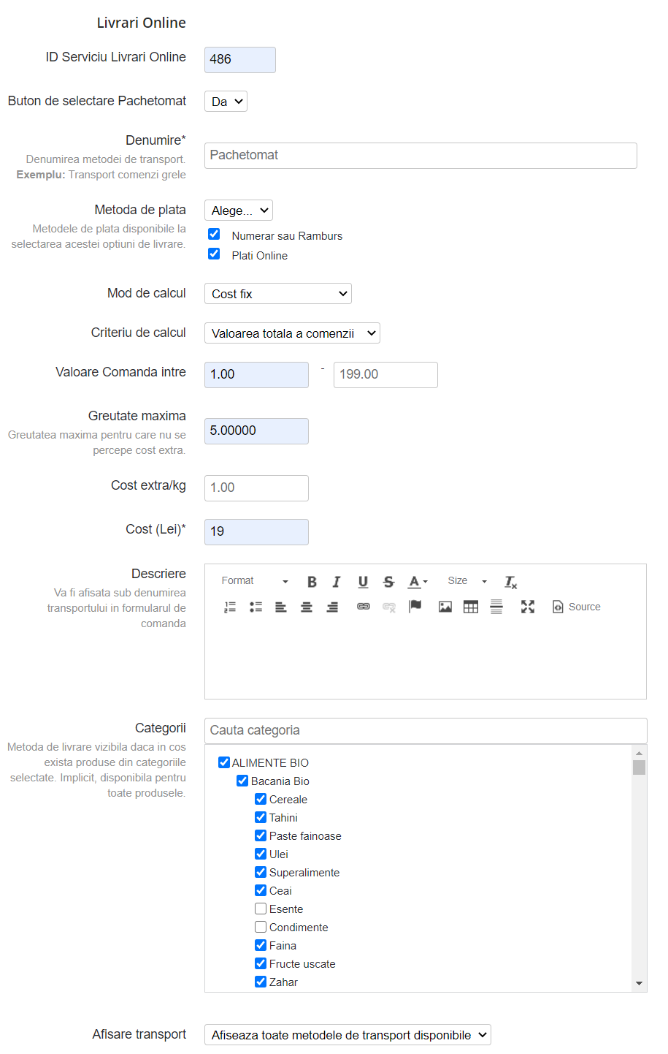Apply italic text style
The width and height of the screenshot is (668, 1054).
[337, 582]
